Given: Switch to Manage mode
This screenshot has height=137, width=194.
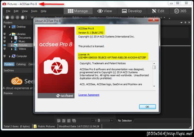Looking at the screenshot, I should (78, 11).
